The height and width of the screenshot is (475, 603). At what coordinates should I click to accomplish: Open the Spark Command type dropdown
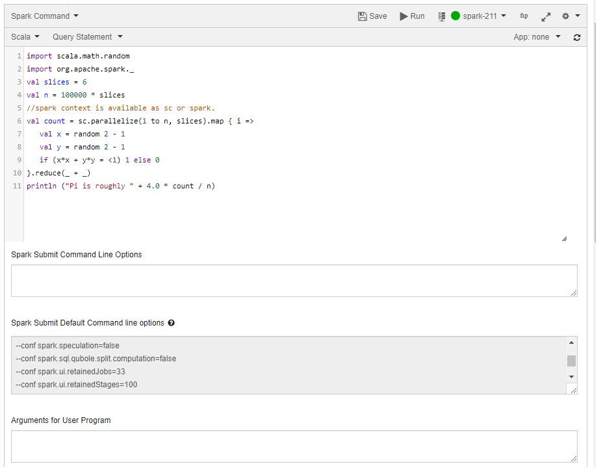(x=45, y=16)
